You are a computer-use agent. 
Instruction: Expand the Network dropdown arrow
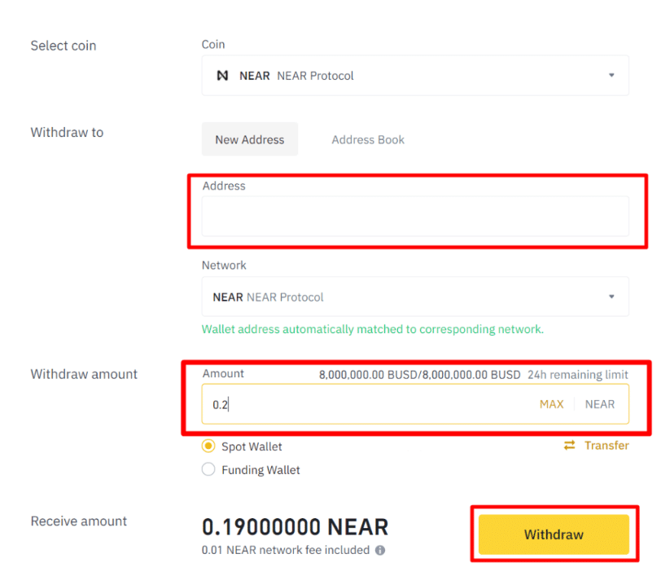pos(611,297)
